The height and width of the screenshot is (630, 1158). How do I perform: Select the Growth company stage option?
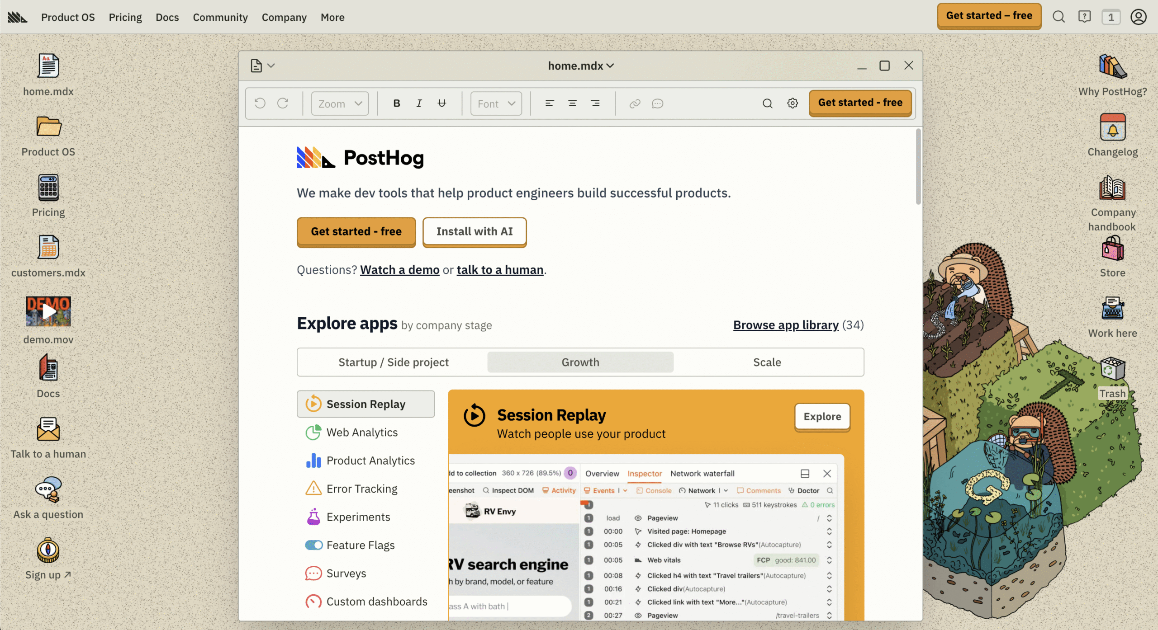580,362
